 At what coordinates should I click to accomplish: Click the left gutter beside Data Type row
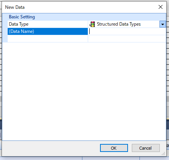click(x=5, y=24)
